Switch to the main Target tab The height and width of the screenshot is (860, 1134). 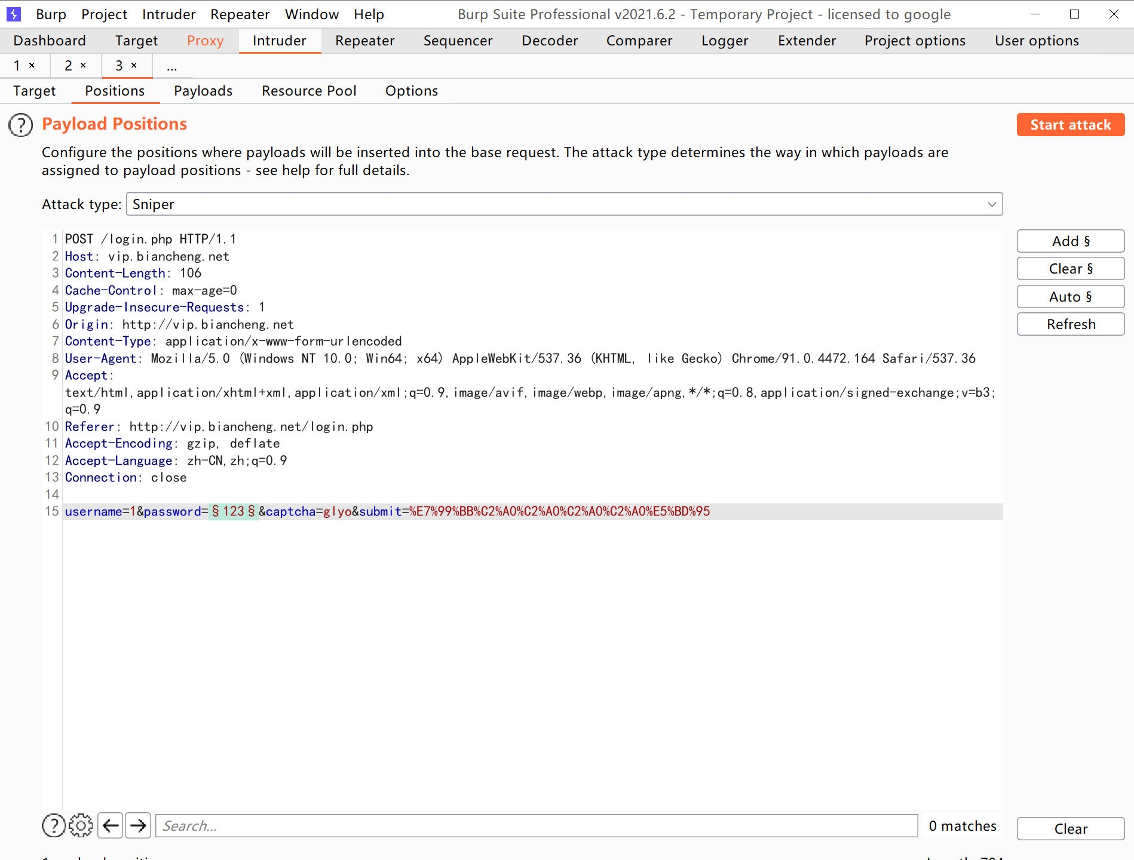point(136,41)
